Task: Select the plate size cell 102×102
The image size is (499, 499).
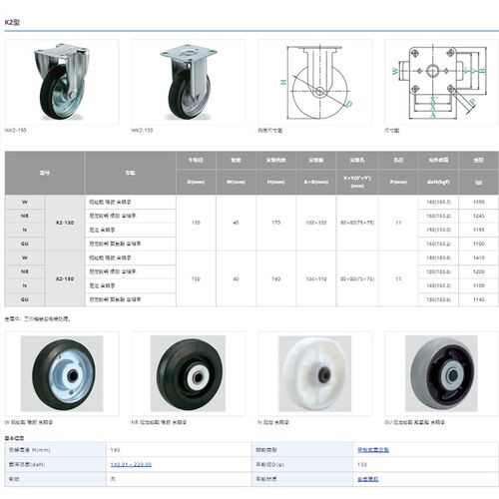Action: click(316, 223)
